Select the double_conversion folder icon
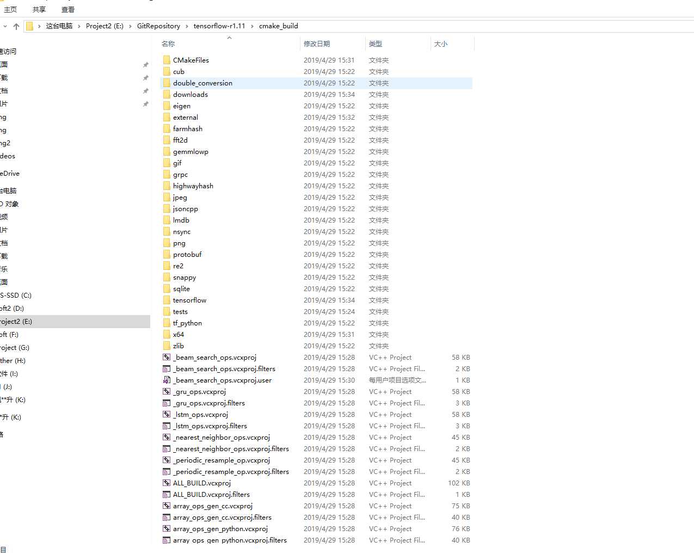 tap(167, 83)
